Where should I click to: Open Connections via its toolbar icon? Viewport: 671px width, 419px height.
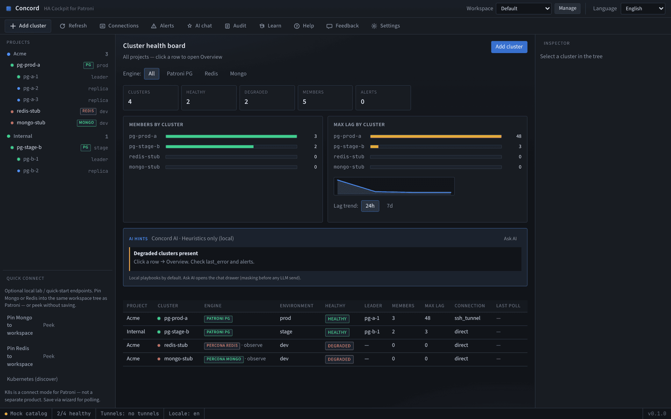coord(102,26)
